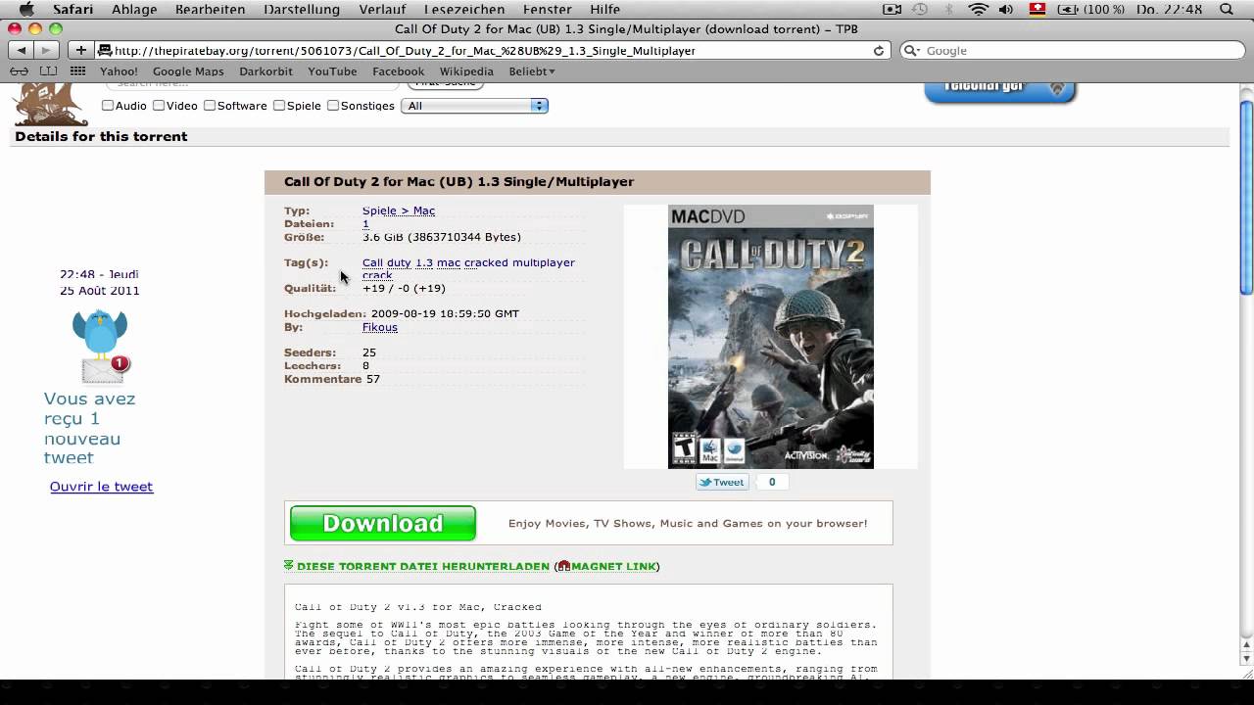Open the Ablage menu

click(134, 9)
